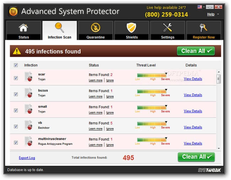Click the Infection column header
The width and height of the screenshot is (231, 180).
tap(31, 65)
